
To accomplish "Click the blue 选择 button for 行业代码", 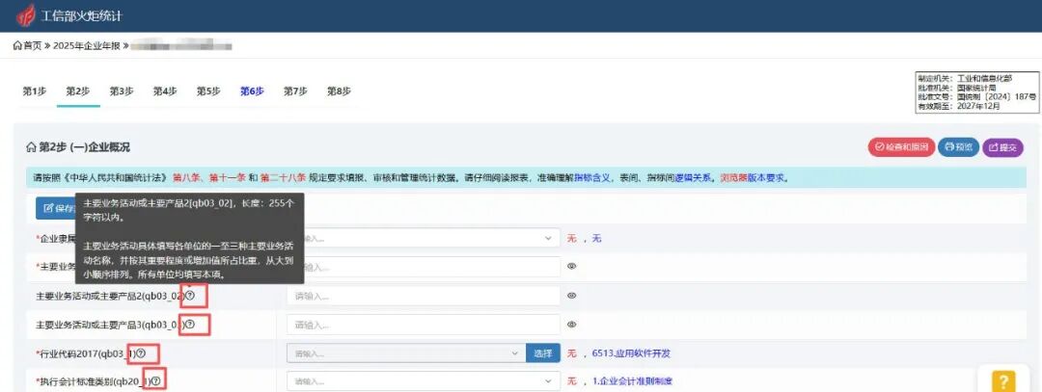I will 543,353.
